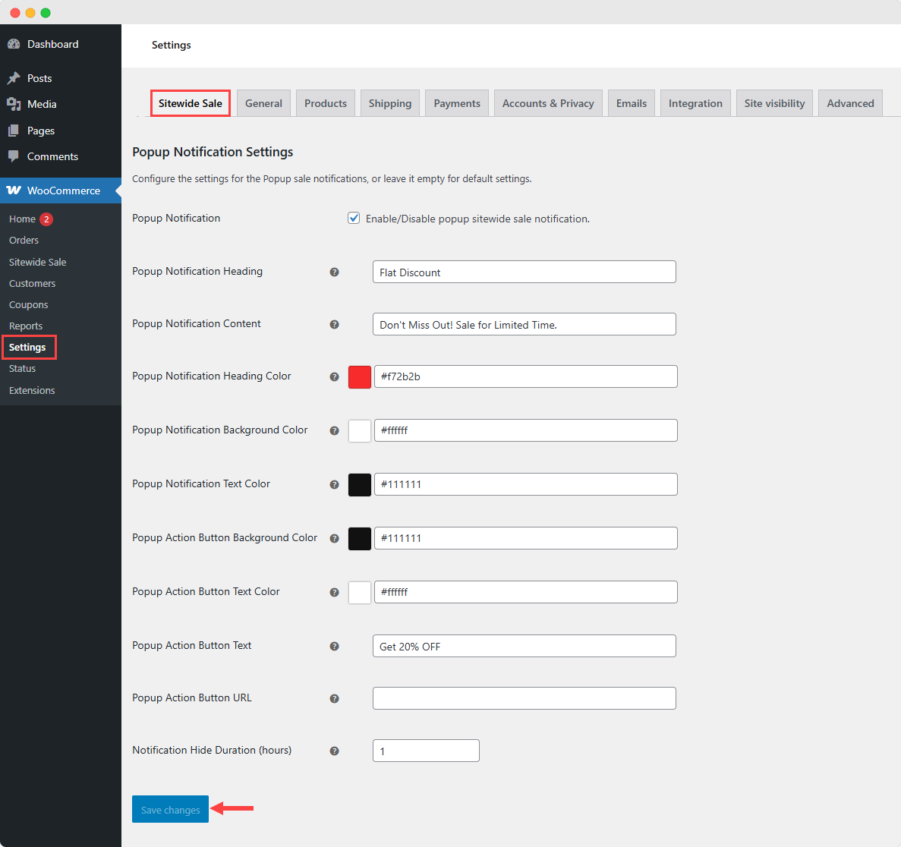This screenshot has width=901, height=847.
Task: Click the Comments speech bubble icon
Action: [14, 156]
